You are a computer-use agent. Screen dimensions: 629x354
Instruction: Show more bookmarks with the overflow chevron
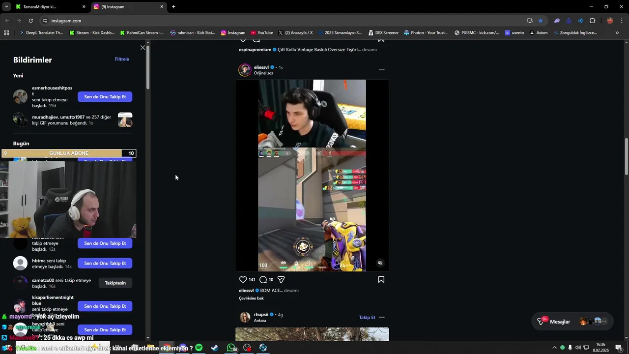coord(617,33)
